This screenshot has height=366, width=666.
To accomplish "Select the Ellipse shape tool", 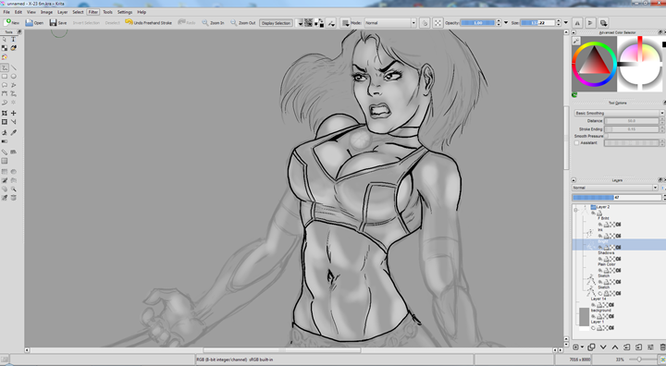I will (14, 77).
